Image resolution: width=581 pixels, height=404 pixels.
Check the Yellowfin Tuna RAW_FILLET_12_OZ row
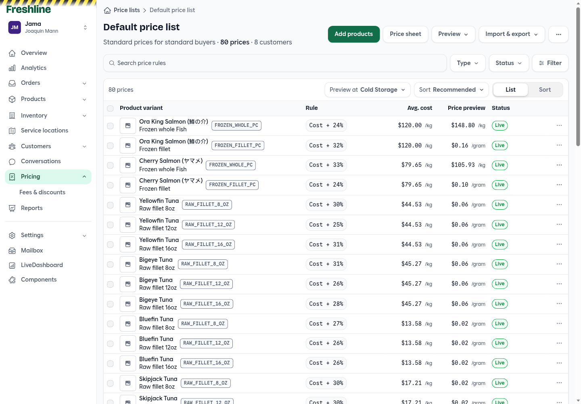click(x=110, y=225)
